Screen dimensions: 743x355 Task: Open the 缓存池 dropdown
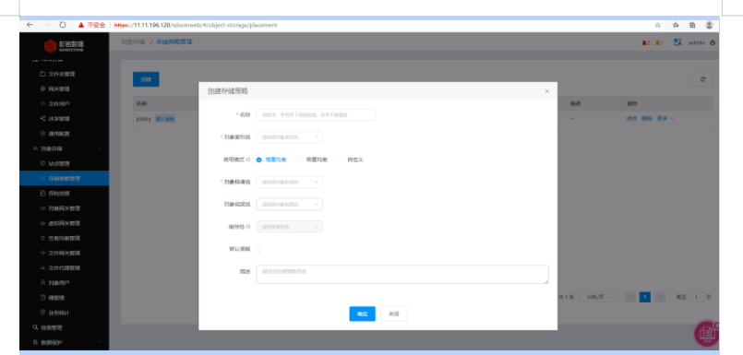pos(290,227)
